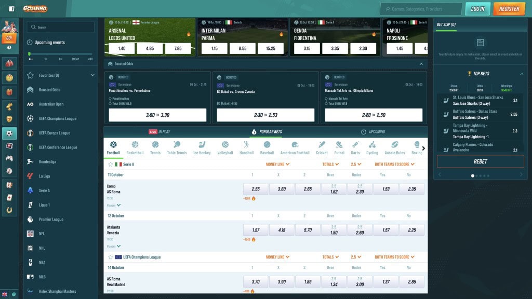
Task: Click the soccer ball icon in left rail
Action: (x=9, y=133)
